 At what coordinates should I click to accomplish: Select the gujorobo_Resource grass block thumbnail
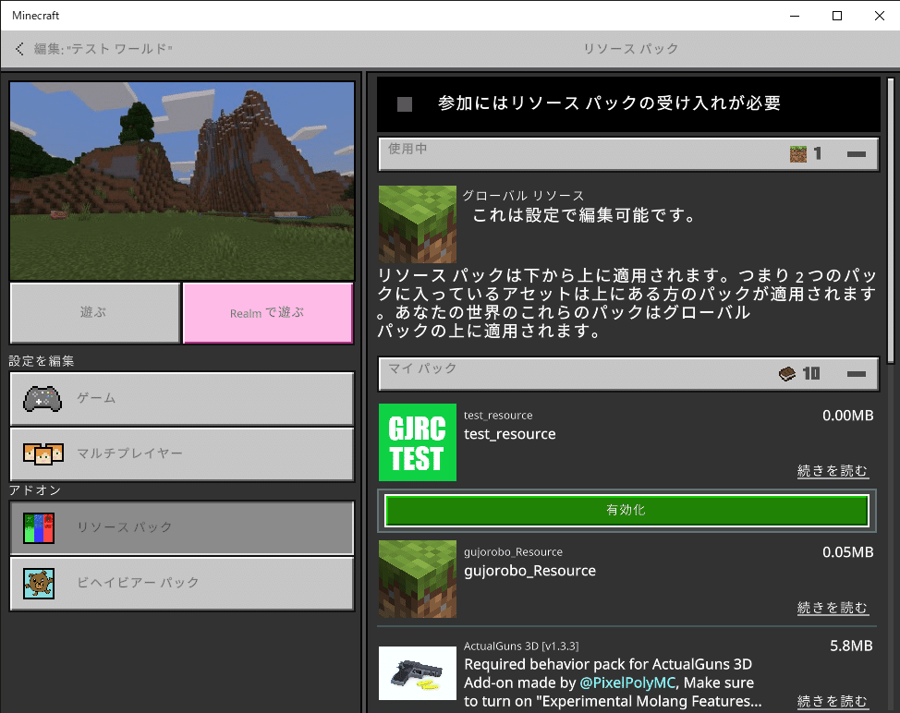coord(418,579)
